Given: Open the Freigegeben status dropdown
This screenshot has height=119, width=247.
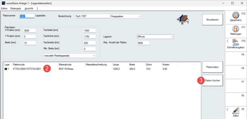Looking at the screenshot, I should coord(126,16).
